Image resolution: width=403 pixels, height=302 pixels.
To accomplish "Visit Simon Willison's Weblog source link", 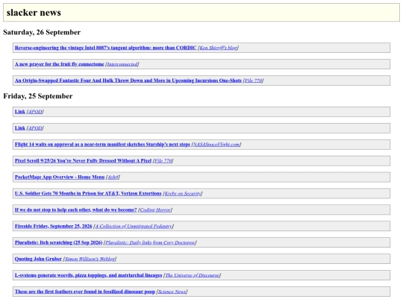I will point(90,259).
